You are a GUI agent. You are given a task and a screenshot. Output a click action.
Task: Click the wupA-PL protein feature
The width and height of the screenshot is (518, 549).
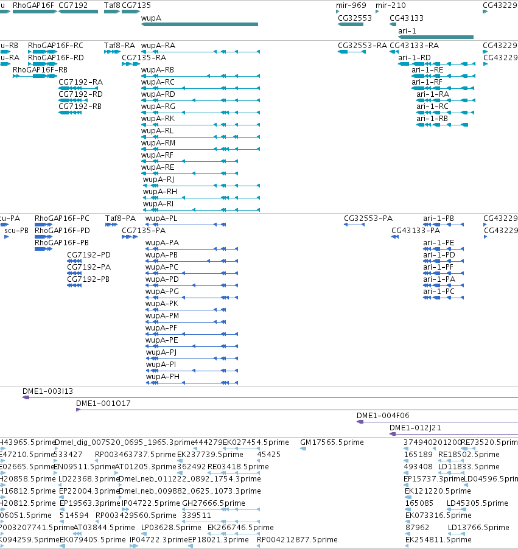186,225
